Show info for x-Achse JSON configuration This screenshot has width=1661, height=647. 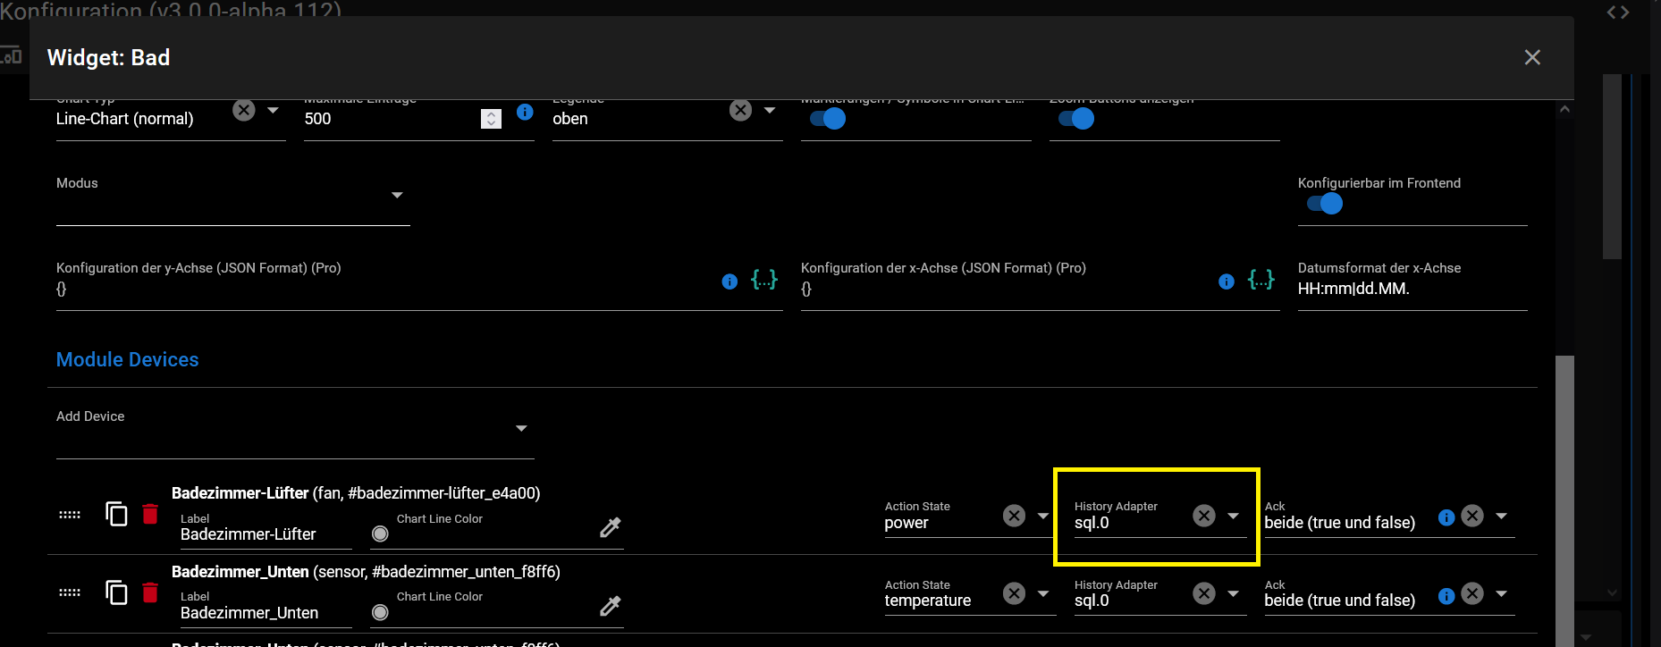pos(1227,281)
